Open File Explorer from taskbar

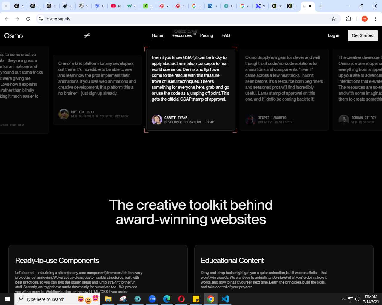108,299
